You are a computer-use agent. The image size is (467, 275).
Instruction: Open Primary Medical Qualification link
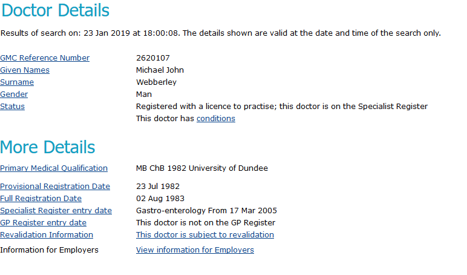[54, 168]
